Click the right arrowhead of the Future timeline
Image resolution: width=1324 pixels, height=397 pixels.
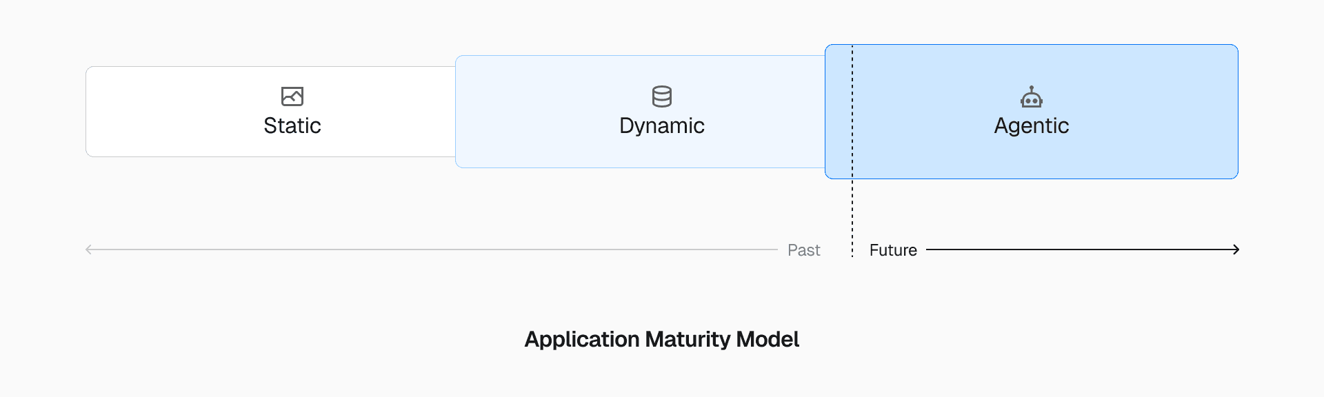click(1236, 250)
